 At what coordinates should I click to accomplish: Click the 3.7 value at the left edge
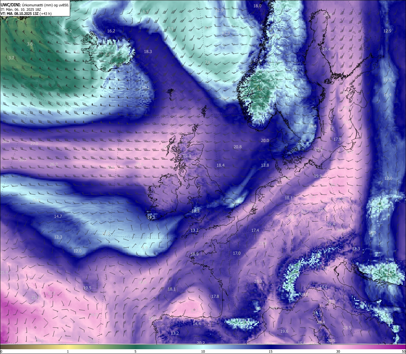(x=11, y=58)
